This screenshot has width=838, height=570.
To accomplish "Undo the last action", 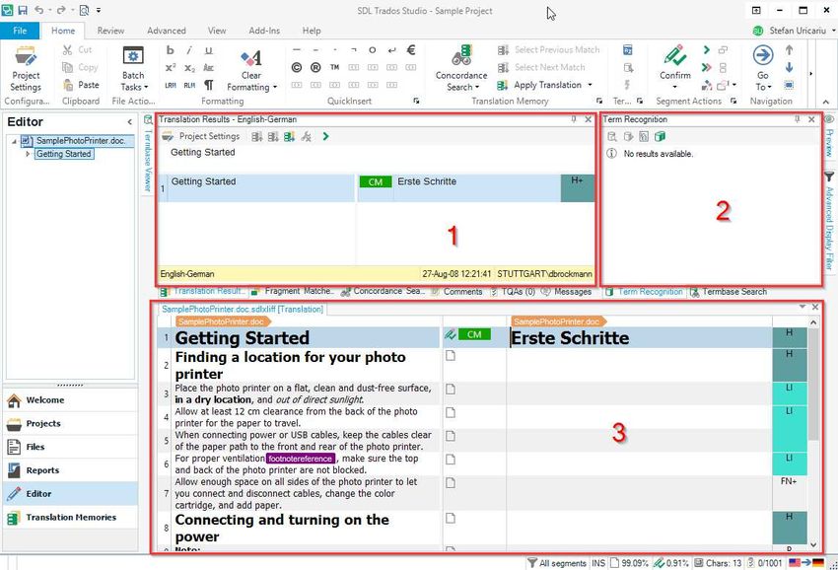I will click(x=39, y=10).
